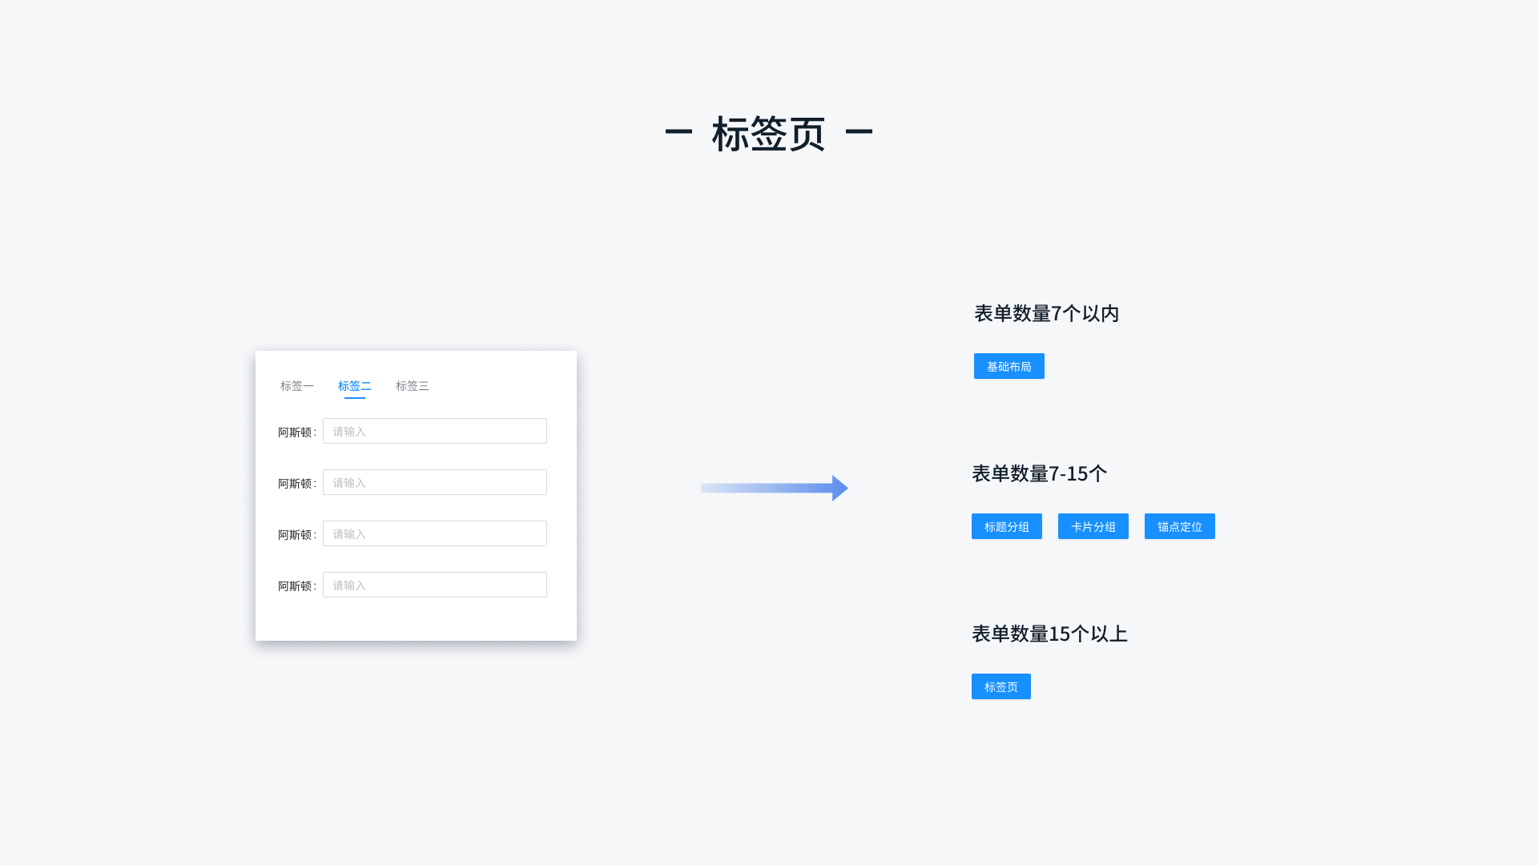Focus the bottom 请输入 input field
Image resolution: width=1538 pixels, height=865 pixels.
pos(434,585)
